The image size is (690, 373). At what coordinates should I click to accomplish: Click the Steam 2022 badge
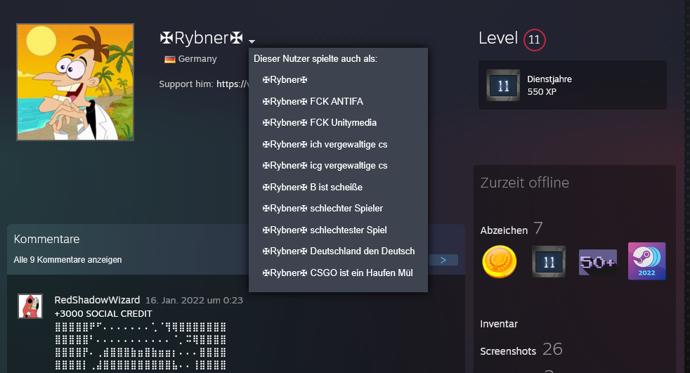coord(646,261)
